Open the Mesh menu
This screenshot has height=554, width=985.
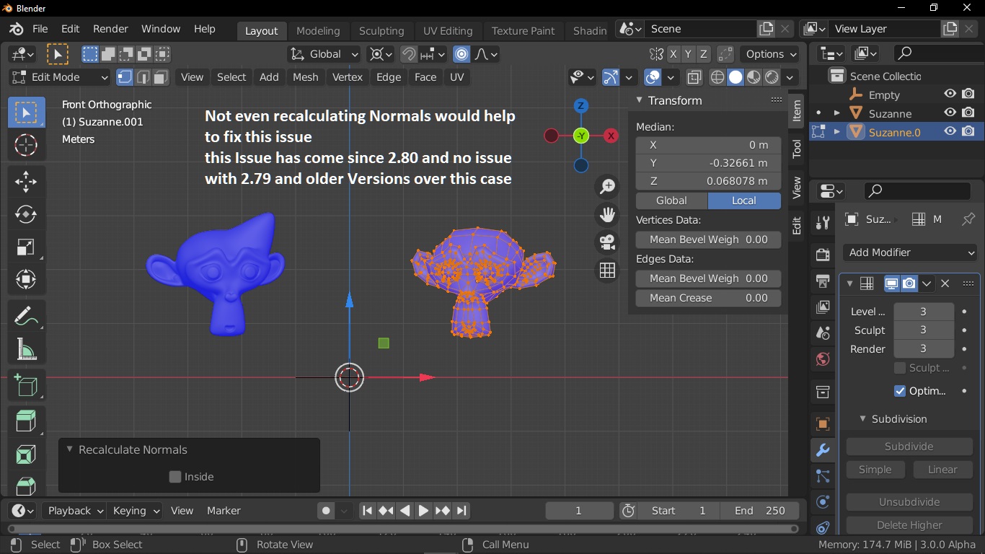[x=305, y=77]
